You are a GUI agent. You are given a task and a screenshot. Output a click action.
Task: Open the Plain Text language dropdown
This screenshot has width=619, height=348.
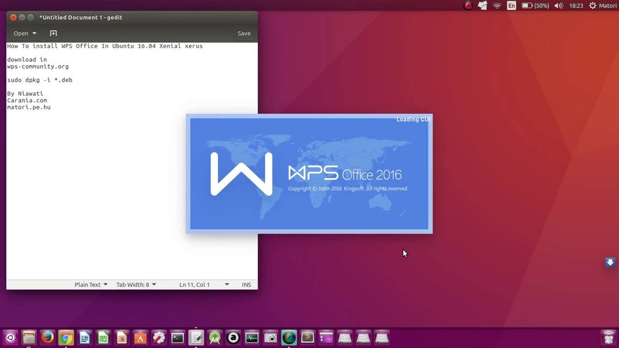(91, 285)
